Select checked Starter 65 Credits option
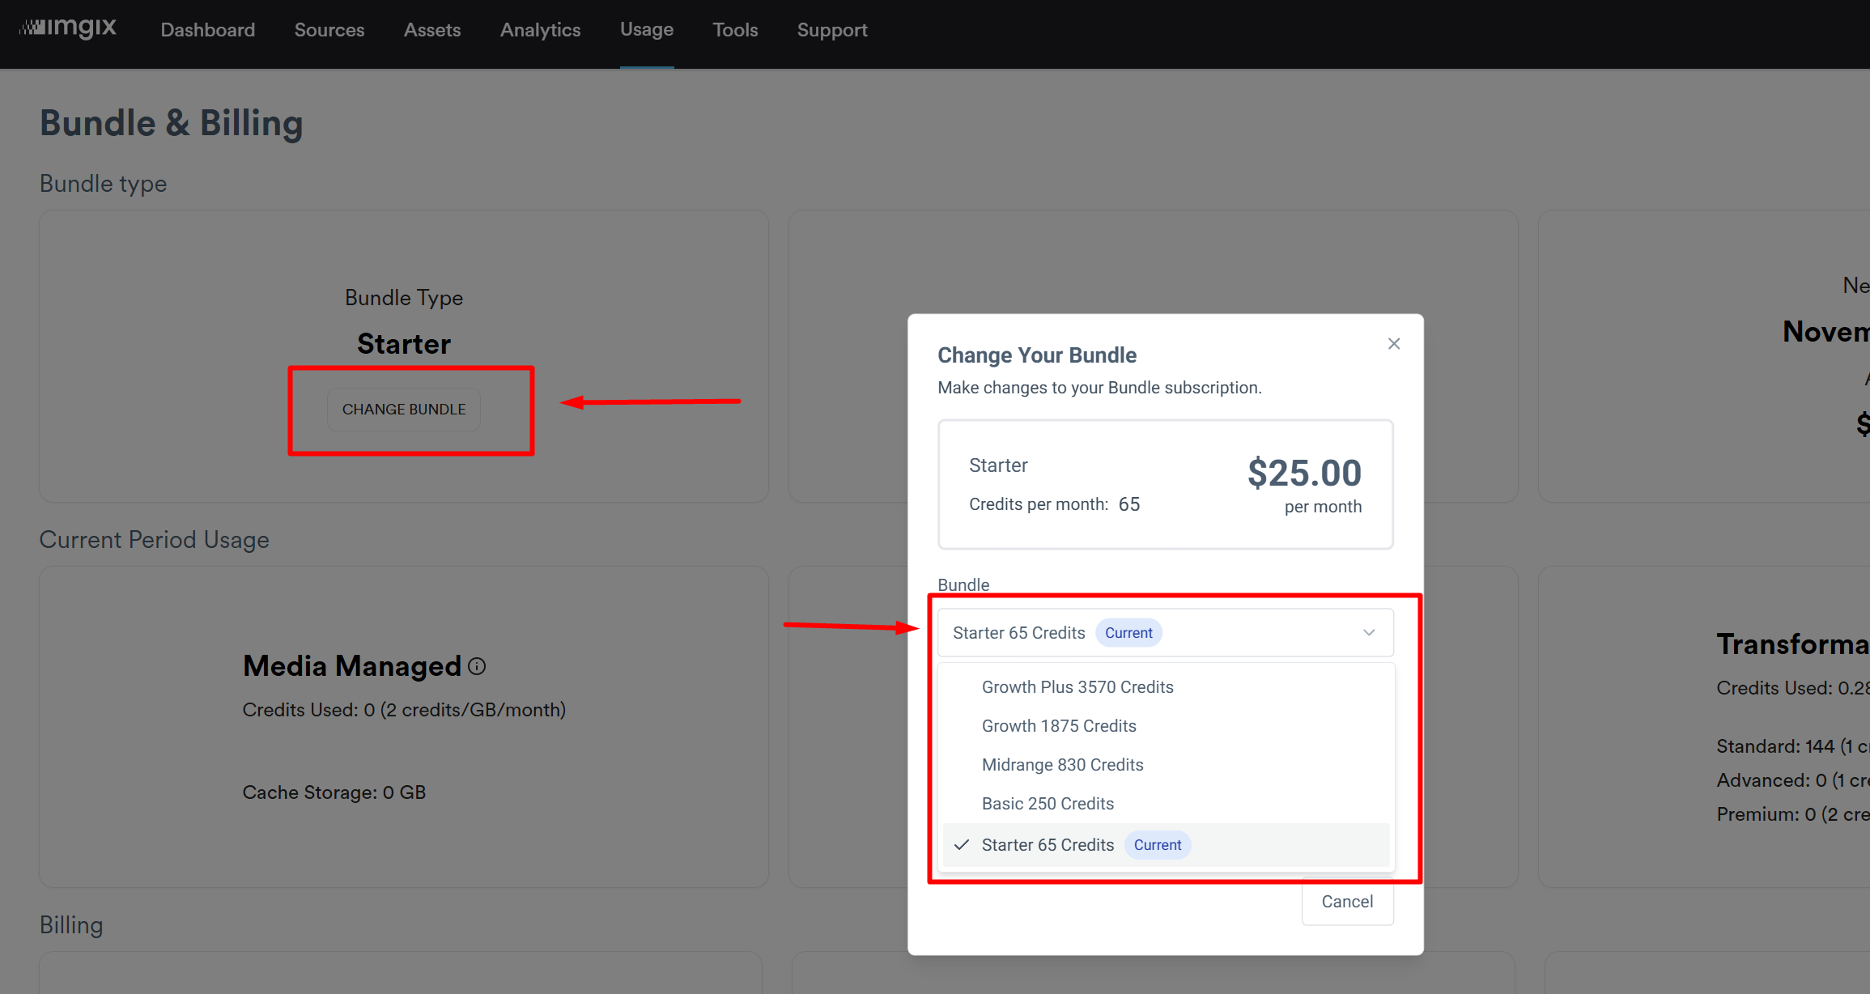Screen dimensions: 1870x994 1048,845
